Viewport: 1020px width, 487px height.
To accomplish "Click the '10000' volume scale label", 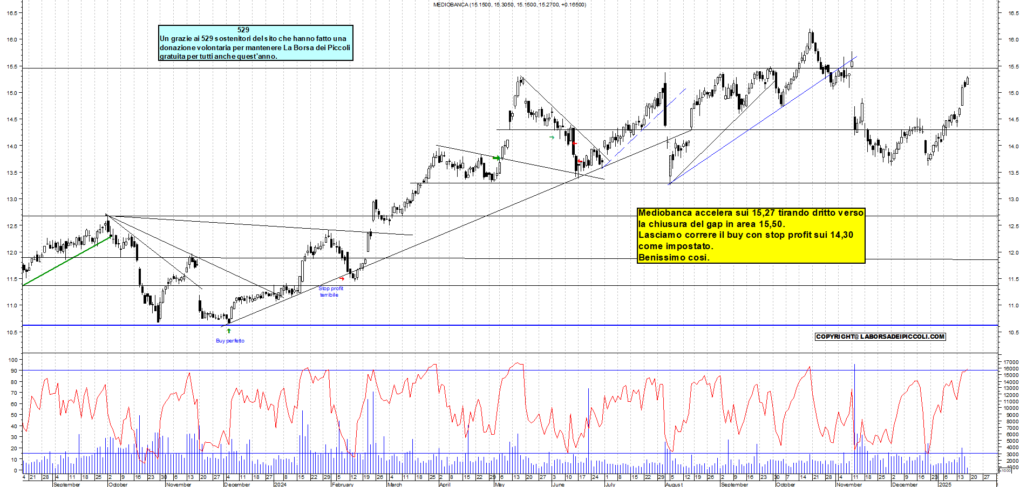I will (x=1010, y=408).
